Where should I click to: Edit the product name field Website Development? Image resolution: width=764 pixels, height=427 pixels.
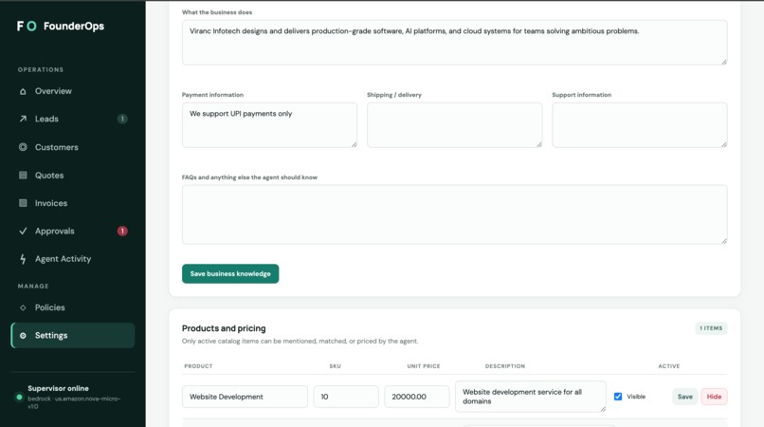point(246,397)
